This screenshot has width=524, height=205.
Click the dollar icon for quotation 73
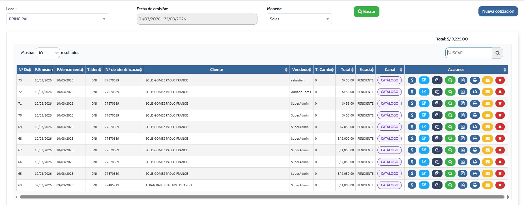point(412,80)
